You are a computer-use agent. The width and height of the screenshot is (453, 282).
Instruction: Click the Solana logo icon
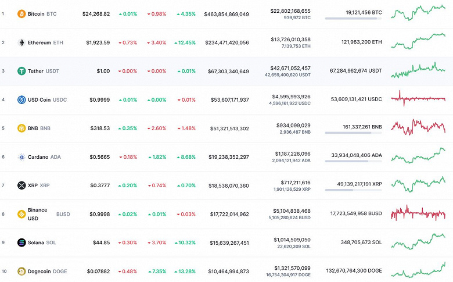[x=21, y=242]
